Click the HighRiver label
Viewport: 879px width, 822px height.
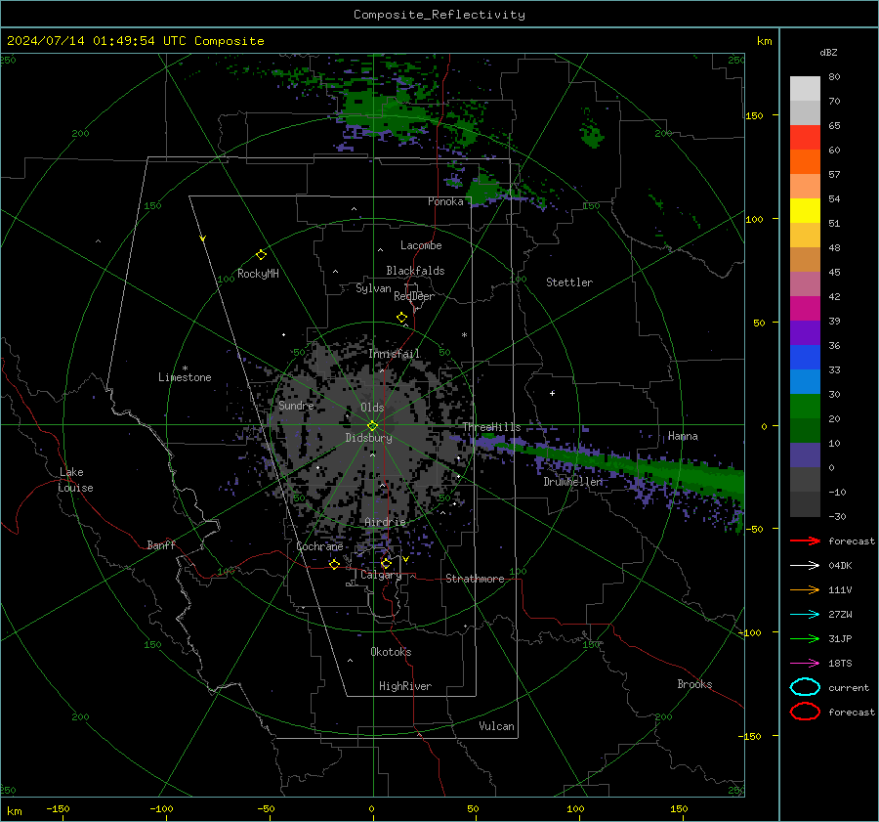(x=405, y=686)
